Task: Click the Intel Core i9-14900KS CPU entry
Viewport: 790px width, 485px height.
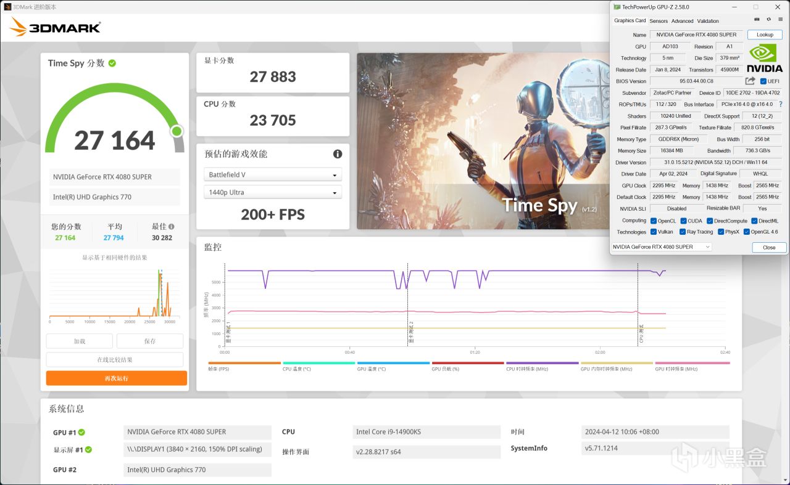Action: tap(426, 432)
